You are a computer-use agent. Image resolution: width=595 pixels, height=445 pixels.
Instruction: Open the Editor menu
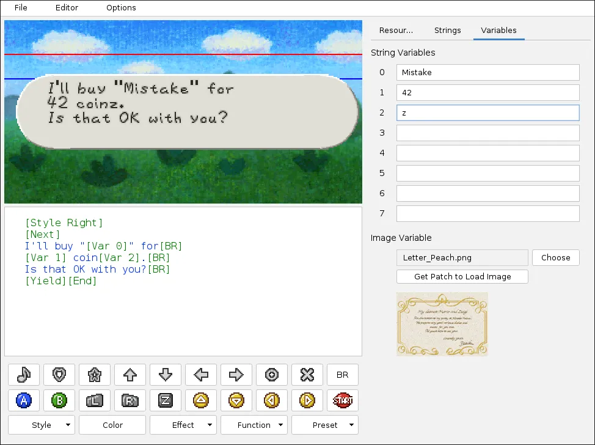click(x=67, y=8)
